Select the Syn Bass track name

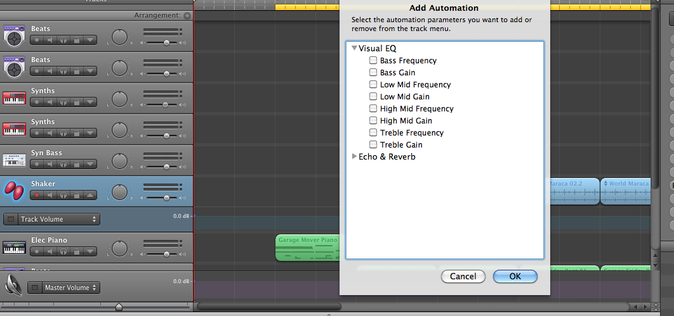coord(46,153)
